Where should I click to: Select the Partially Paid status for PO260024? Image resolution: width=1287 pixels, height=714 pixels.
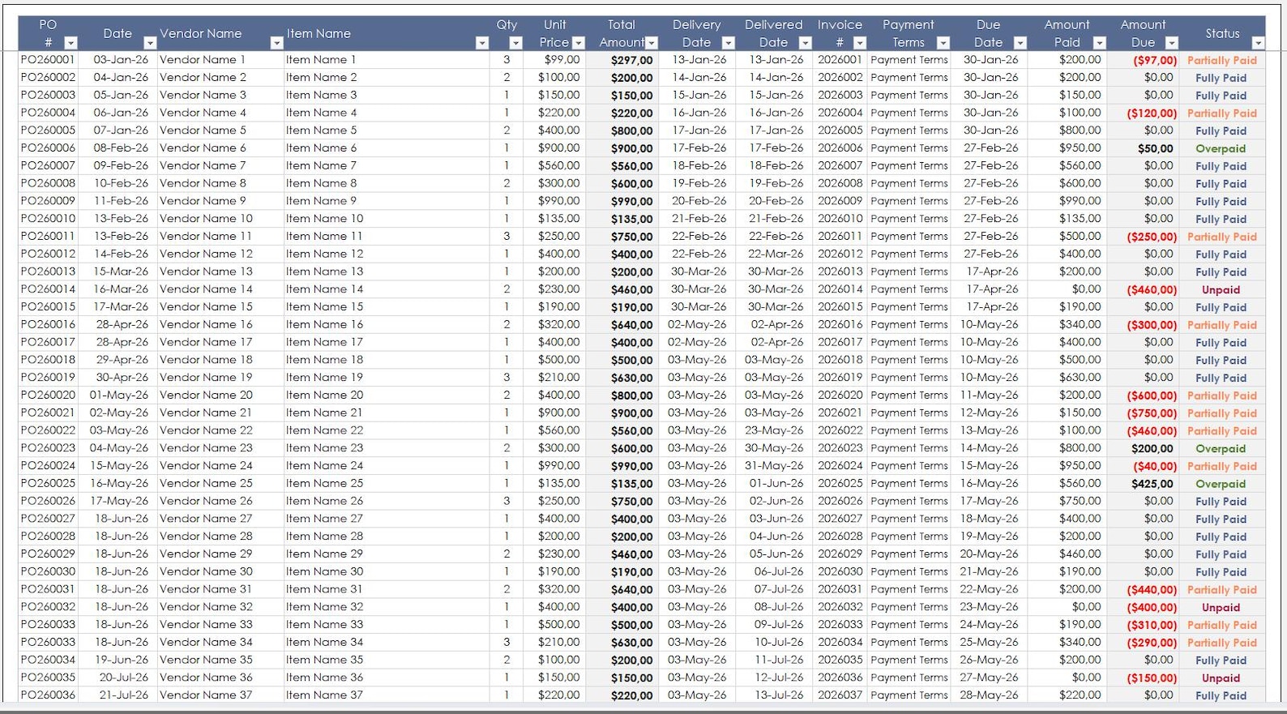[x=1222, y=466]
